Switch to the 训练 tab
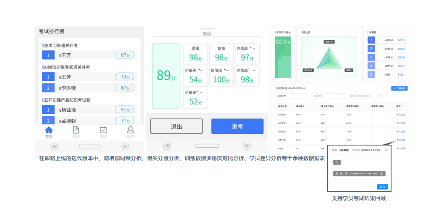This screenshot has height=217, width=426. point(76,133)
